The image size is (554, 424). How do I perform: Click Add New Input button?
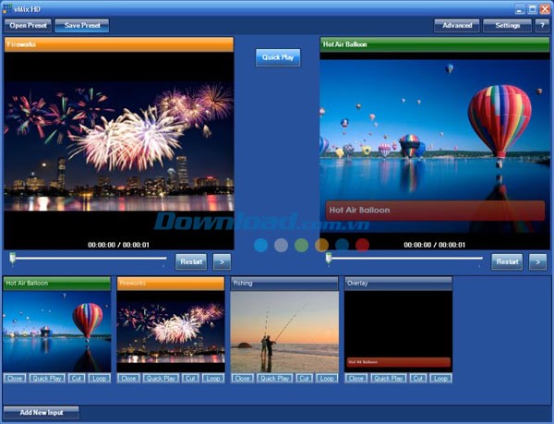click(42, 412)
